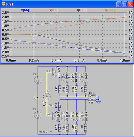This screenshot has width=134, height=137.
Task: Click the 0A right axis label
Action: pyautogui.click(x=131, y=35)
